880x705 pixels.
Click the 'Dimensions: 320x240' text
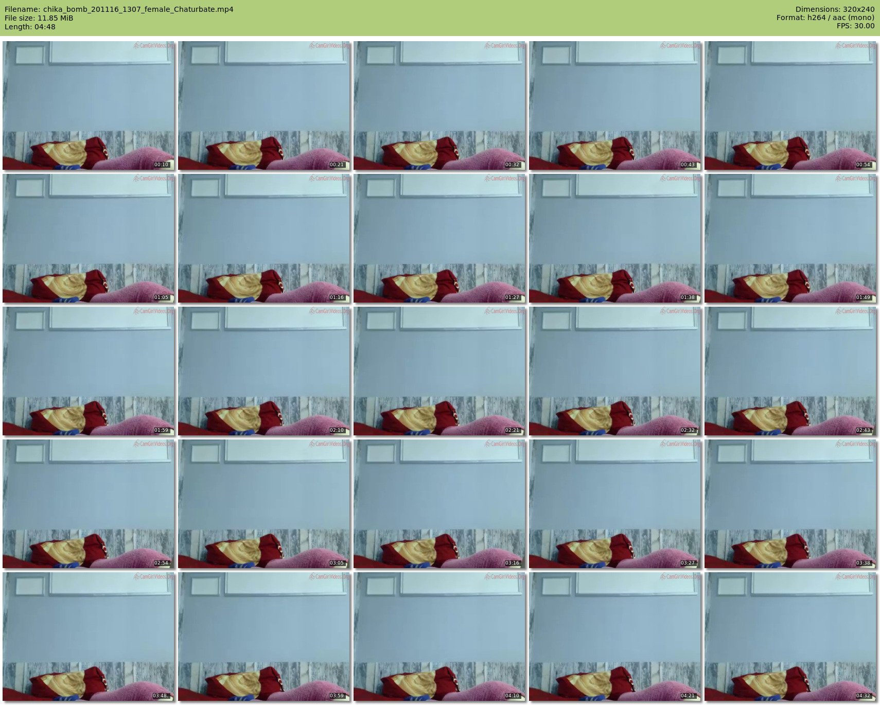835,9
